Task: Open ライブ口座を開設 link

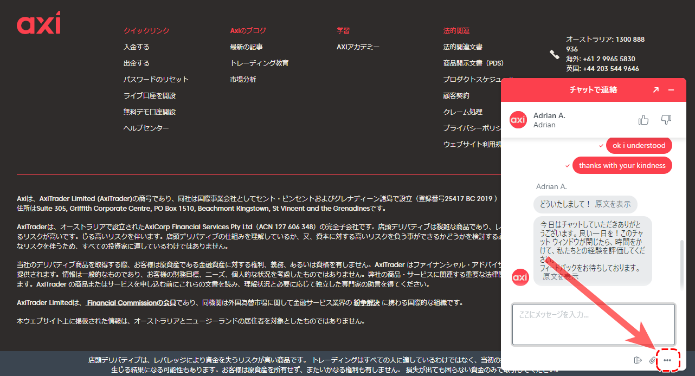Action: (x=150, y=96)
